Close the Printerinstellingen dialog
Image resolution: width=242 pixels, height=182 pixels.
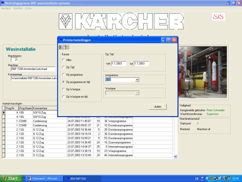tap(174, 40)
